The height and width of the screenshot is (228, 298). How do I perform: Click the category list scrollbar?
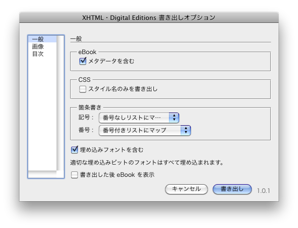(60, 103)
